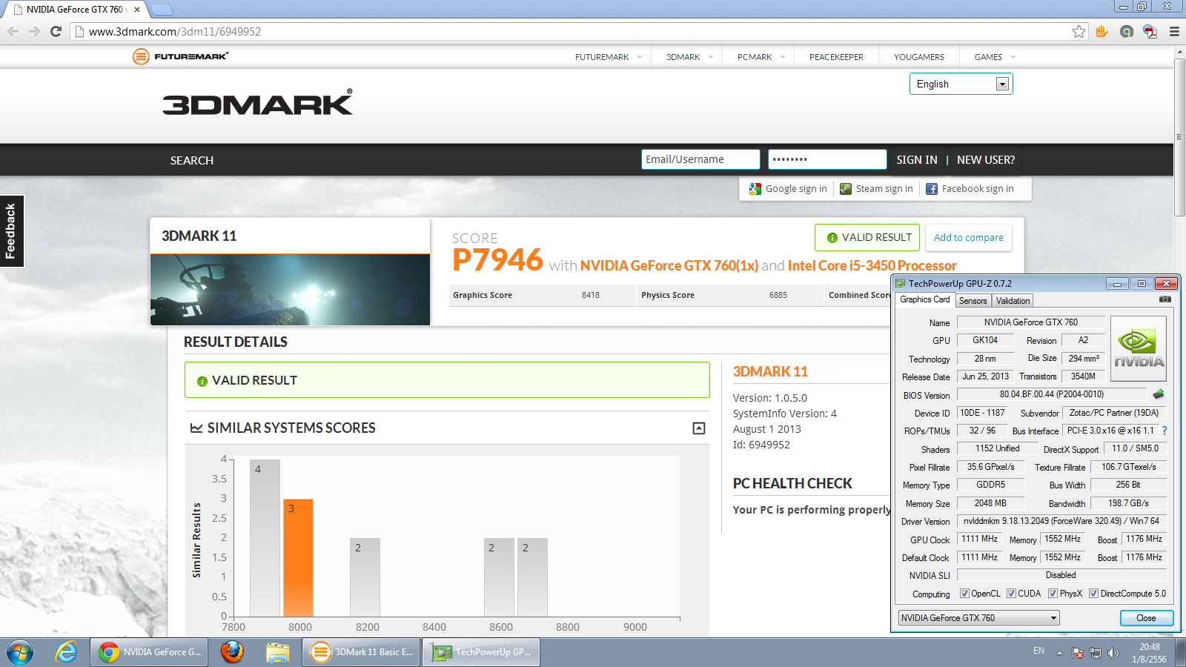This screenshot has height=667, width=1186.
Task: Click Add to compare button
Action: [968, 238]
